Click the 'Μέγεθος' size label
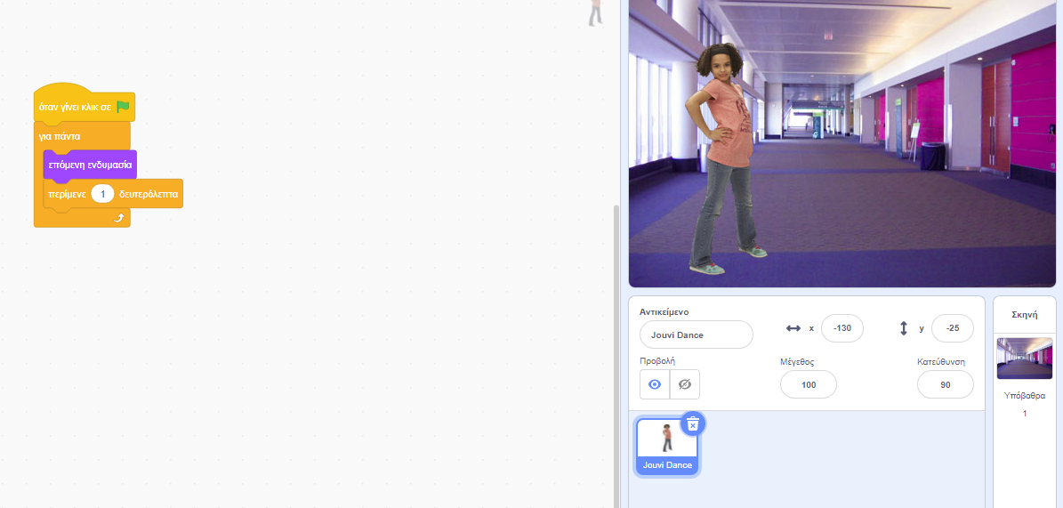Image resolution: width=1063 pixels, height=508 pixels. click(x=797, y=361)
